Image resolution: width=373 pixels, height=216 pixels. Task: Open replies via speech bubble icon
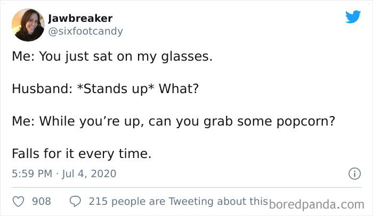75,201
